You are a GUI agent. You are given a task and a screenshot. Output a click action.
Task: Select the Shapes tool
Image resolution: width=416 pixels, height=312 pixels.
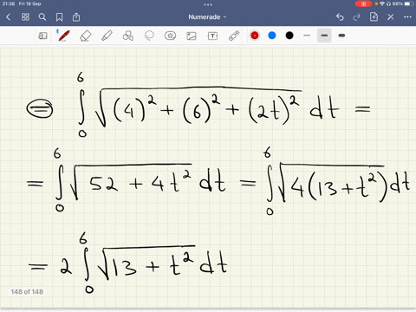click(127, 36)
